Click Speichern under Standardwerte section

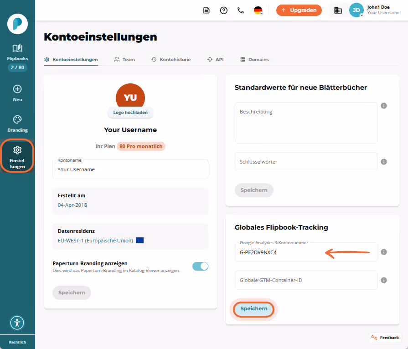pyautogui.click(x=254, y=190)
